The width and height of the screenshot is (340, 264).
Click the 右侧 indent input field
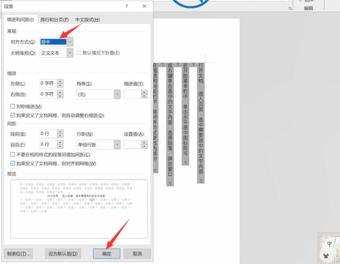49,94
